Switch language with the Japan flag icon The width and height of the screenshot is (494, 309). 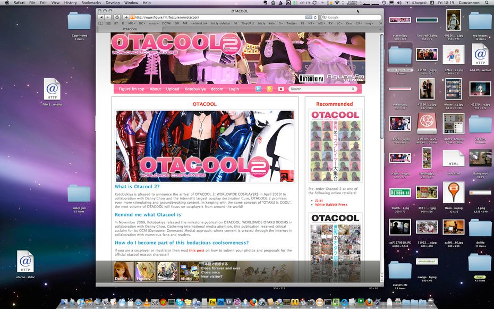coord(281,89)
